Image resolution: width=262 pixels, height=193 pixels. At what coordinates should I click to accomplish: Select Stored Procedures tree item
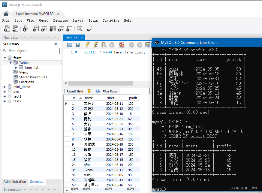tap(33, 77)
